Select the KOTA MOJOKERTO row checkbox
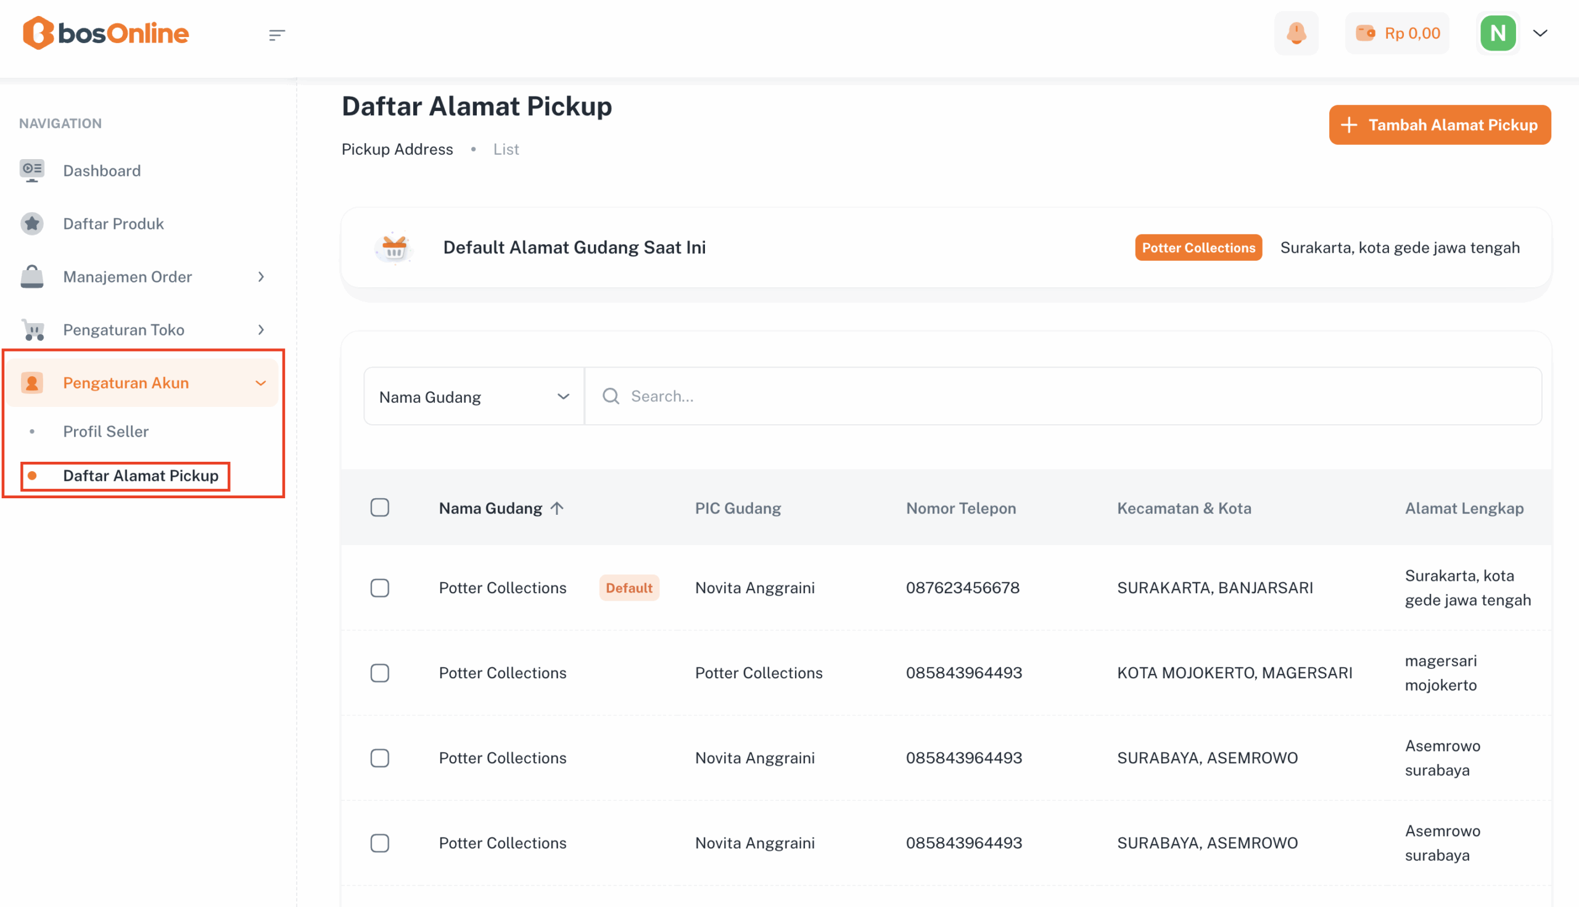The height and width of the screenshot is (907, 1579). [x=379, y=673]
